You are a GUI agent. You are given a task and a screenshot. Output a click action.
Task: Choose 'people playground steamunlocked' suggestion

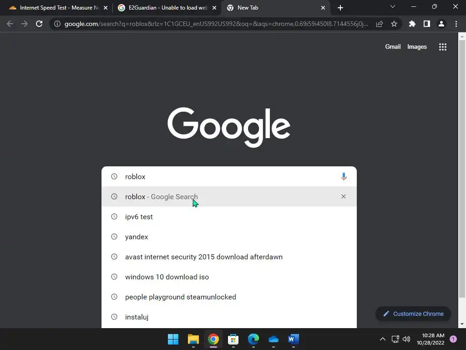[229, 297]
